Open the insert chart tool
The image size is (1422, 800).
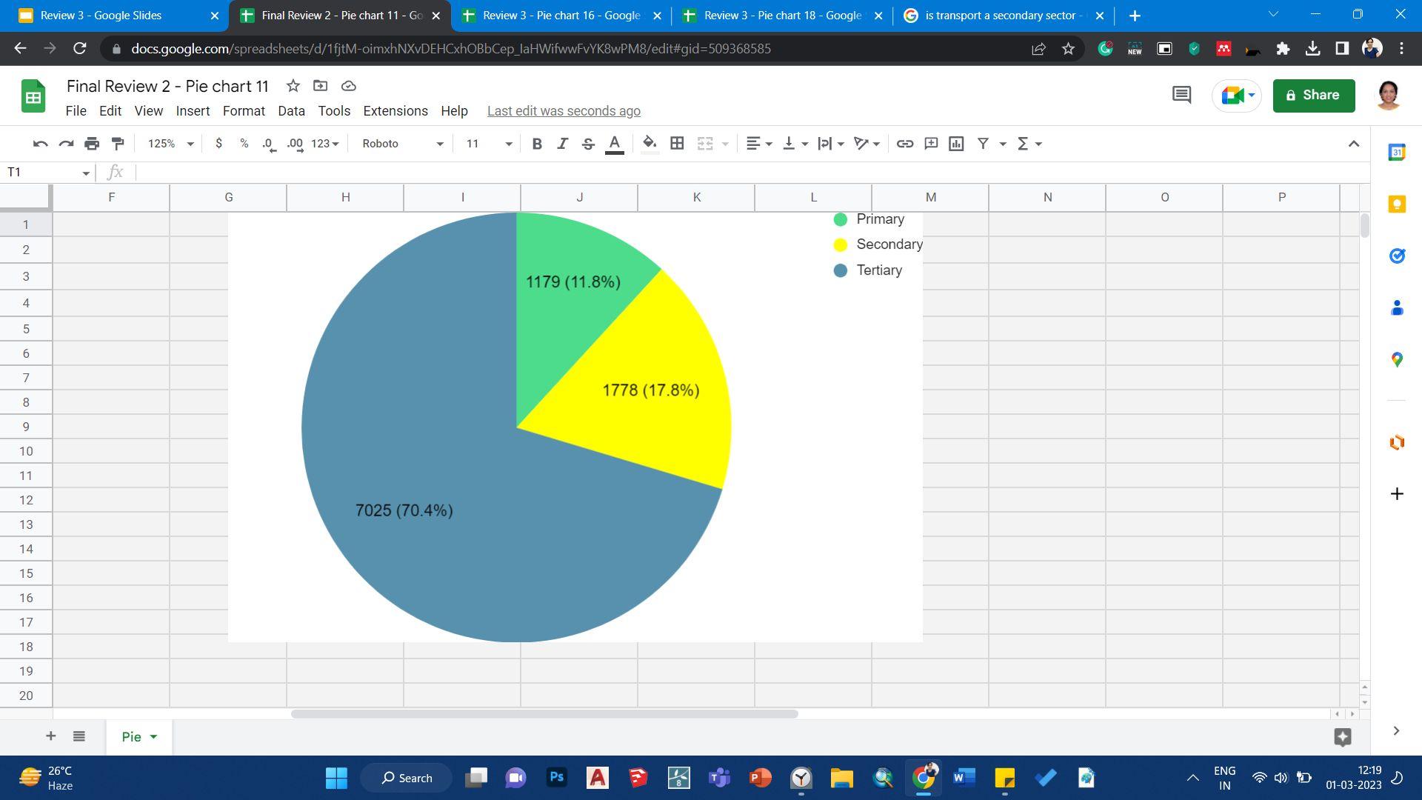coord(956,144)
